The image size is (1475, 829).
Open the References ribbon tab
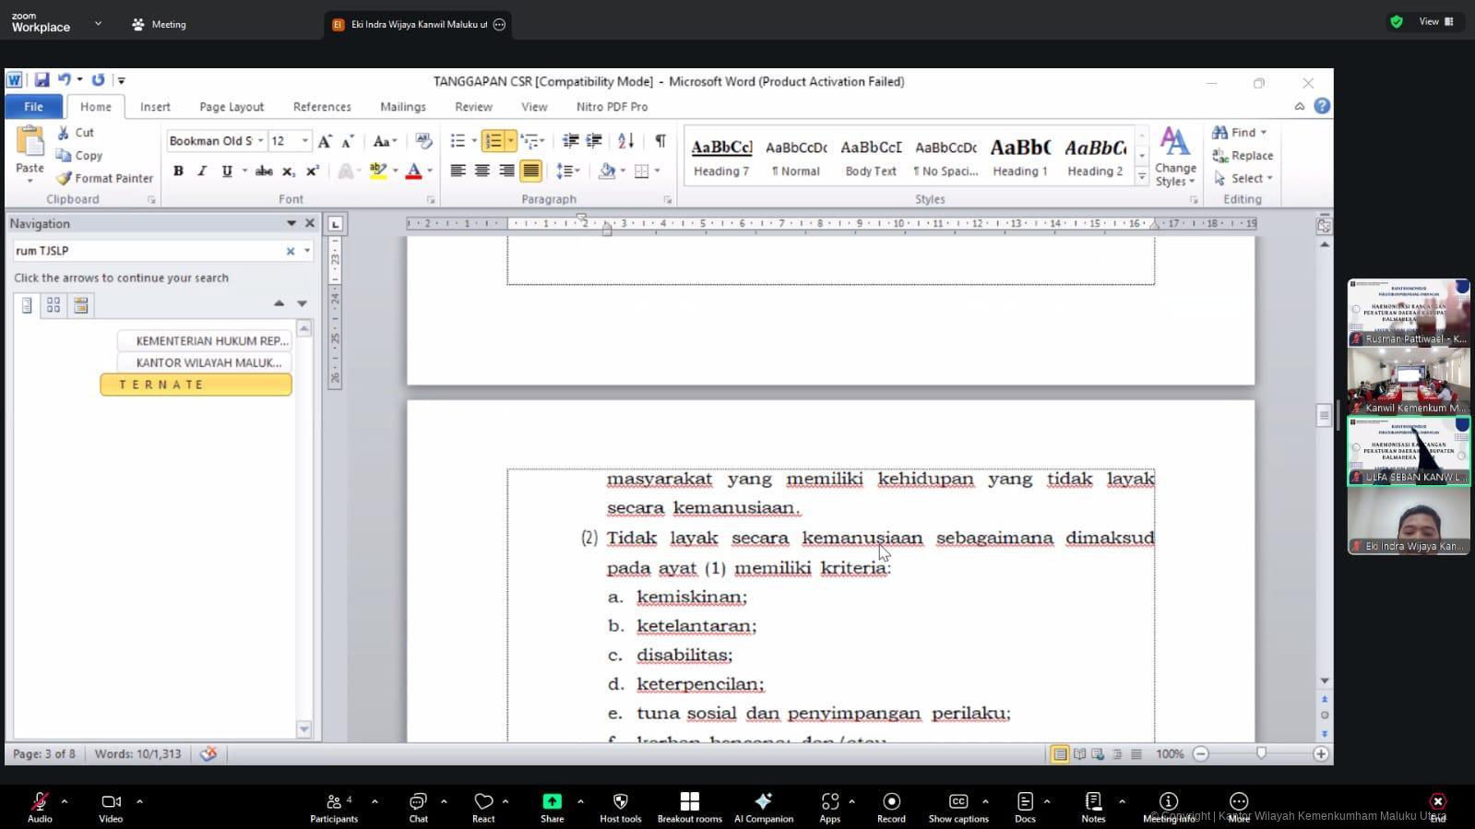[x=322, y=107]
